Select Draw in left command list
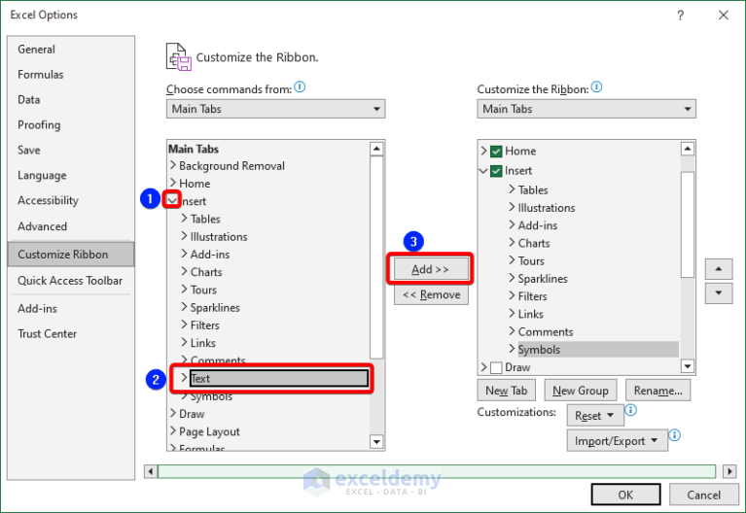746x513 pixels. (x=192, y=414)
